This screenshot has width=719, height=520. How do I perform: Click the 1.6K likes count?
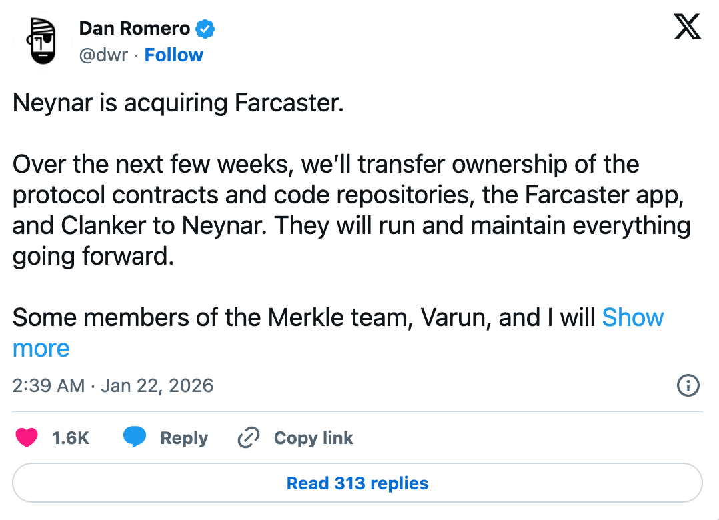click(71, 438)
